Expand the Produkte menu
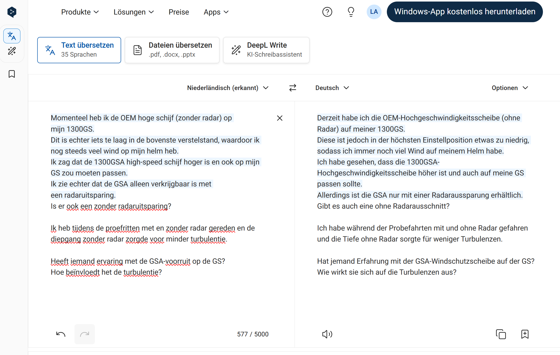 [80, 12]
